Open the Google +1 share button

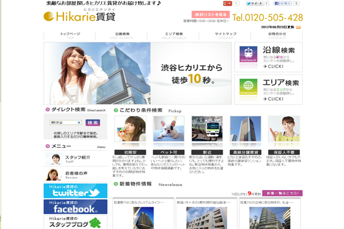(x=228, y=3)
